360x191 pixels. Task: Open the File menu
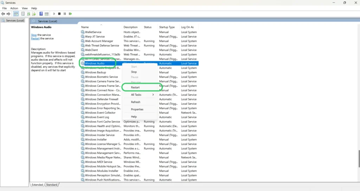coord(4,8)
